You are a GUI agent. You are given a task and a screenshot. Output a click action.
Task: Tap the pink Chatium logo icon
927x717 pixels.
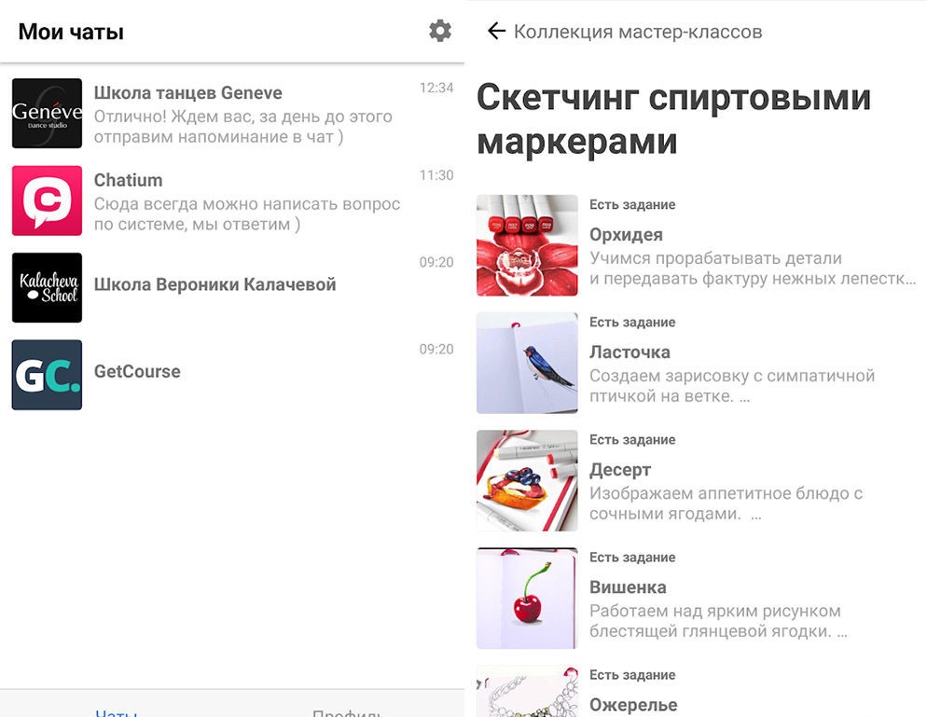click(47, 200)
